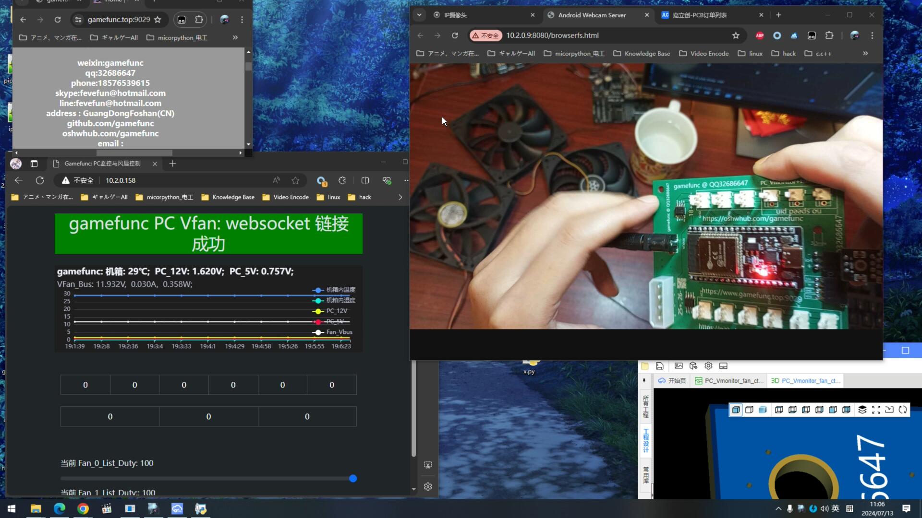Screen dimensions: 922x518
Task: Open EDA settings gear icon
Action: [x=708, y=366]
